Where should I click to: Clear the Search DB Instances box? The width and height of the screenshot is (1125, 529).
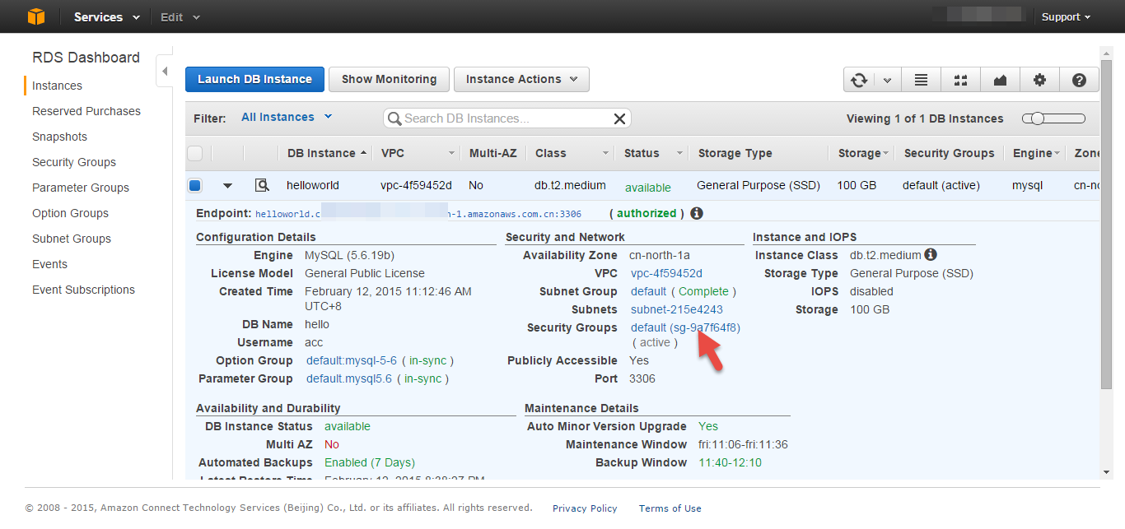tap(620, 118)
